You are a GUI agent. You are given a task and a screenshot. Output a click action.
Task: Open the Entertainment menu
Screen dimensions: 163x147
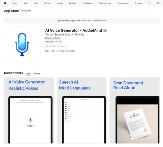tap(105, 3)
